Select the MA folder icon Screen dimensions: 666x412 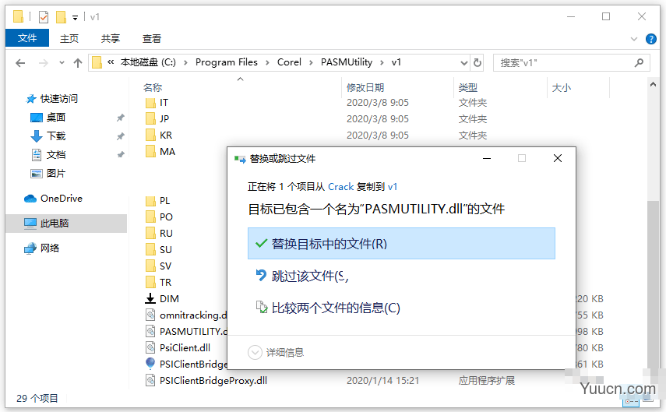click(150, 152)
